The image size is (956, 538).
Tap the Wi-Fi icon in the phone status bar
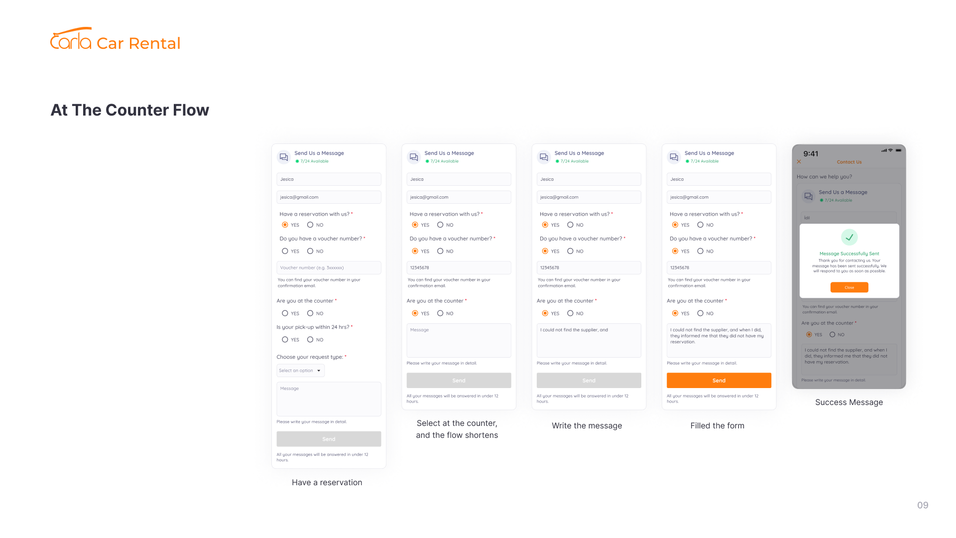(x=890, y=150)
